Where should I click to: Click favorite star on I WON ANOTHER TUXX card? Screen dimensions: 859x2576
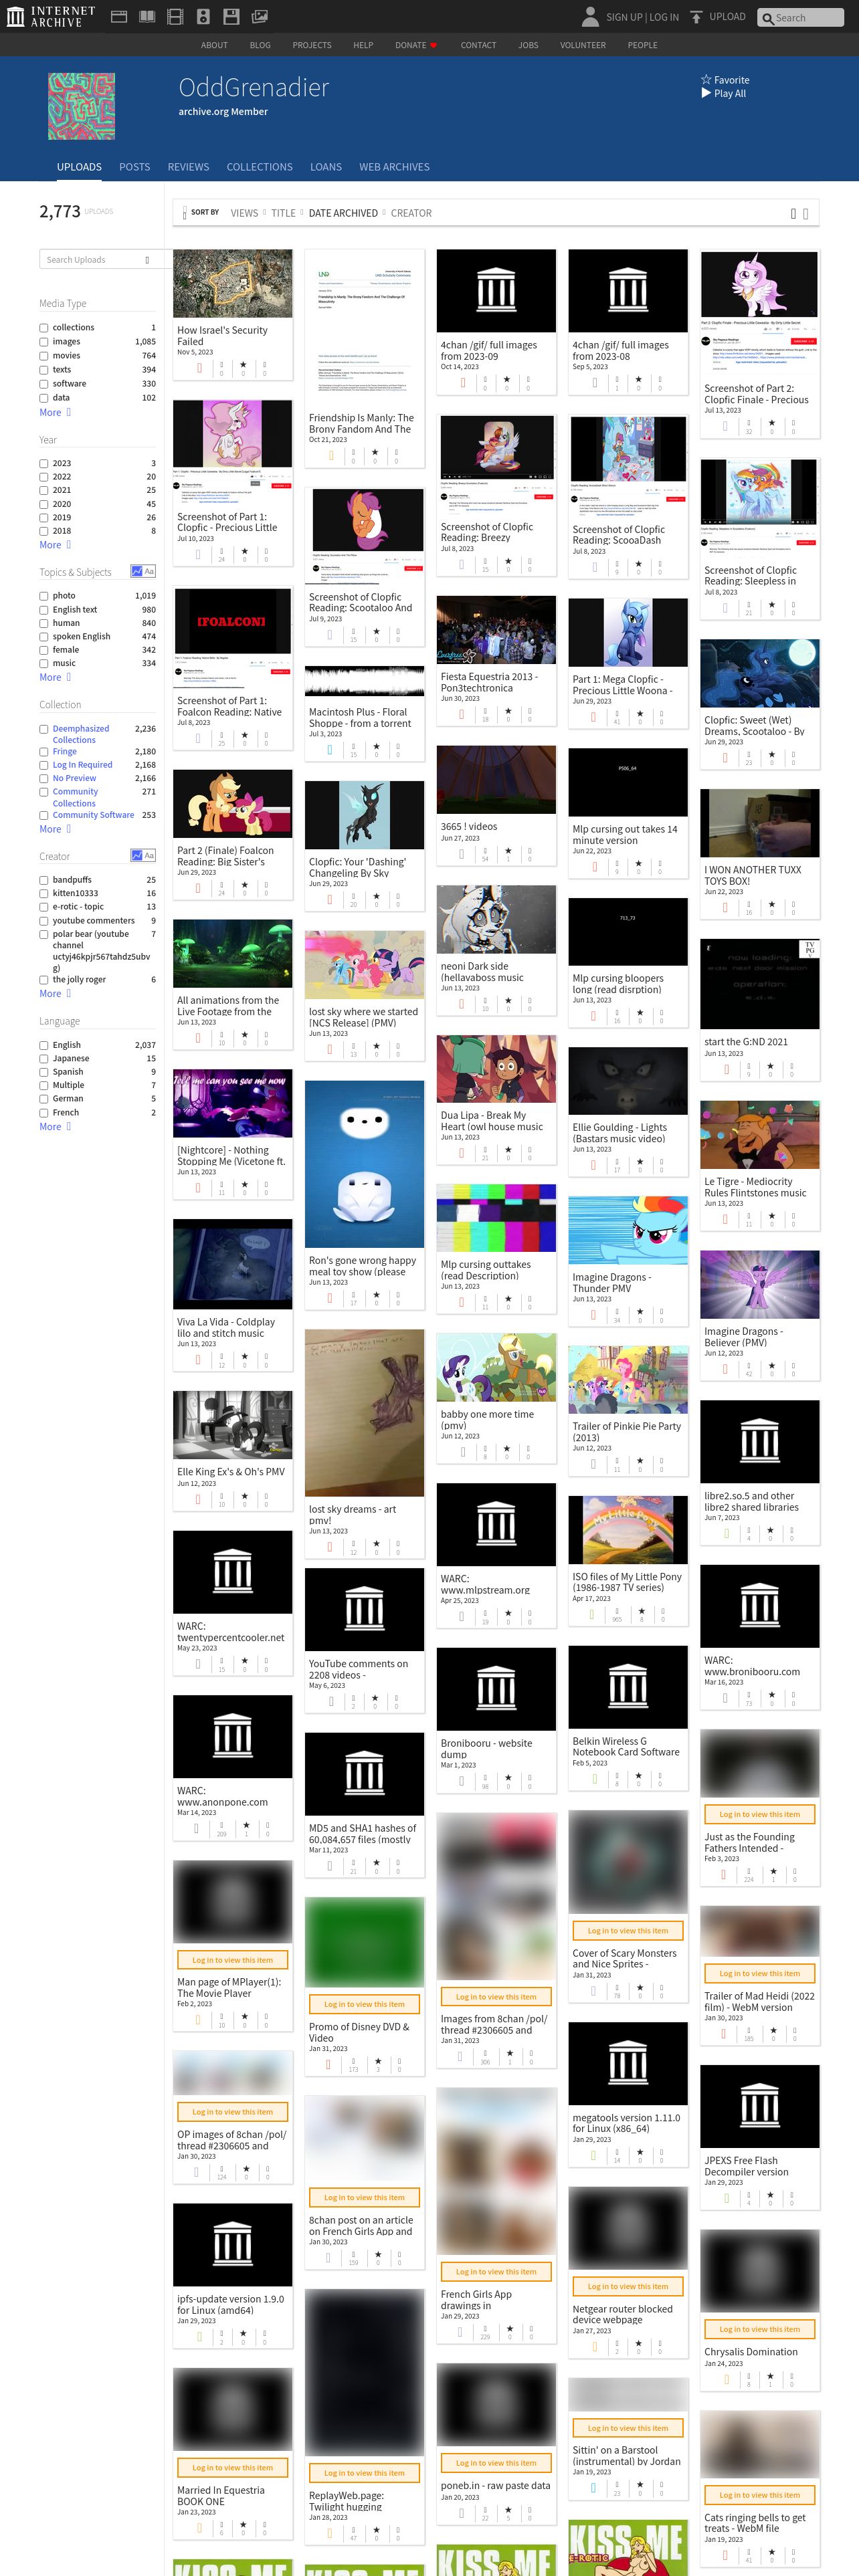(771, 905)
